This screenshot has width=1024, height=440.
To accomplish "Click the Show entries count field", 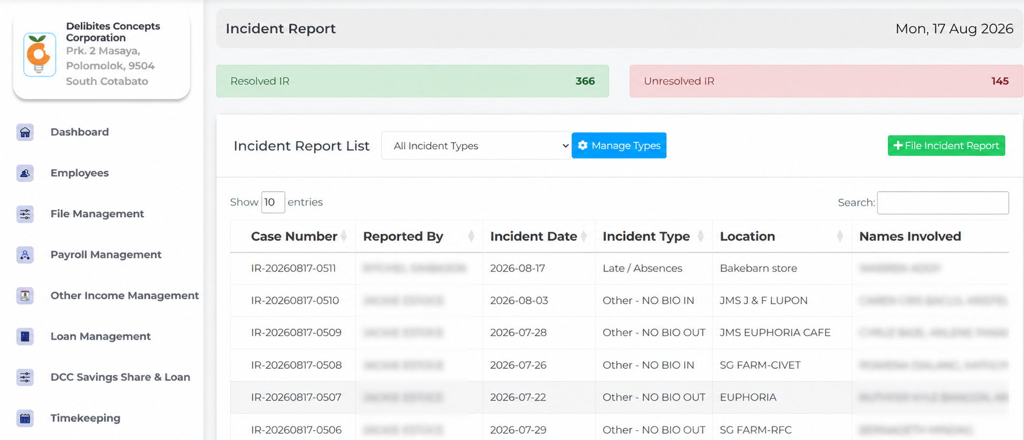I will [273, 202].
